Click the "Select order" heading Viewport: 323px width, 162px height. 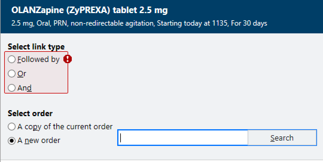tap(30, 113)
